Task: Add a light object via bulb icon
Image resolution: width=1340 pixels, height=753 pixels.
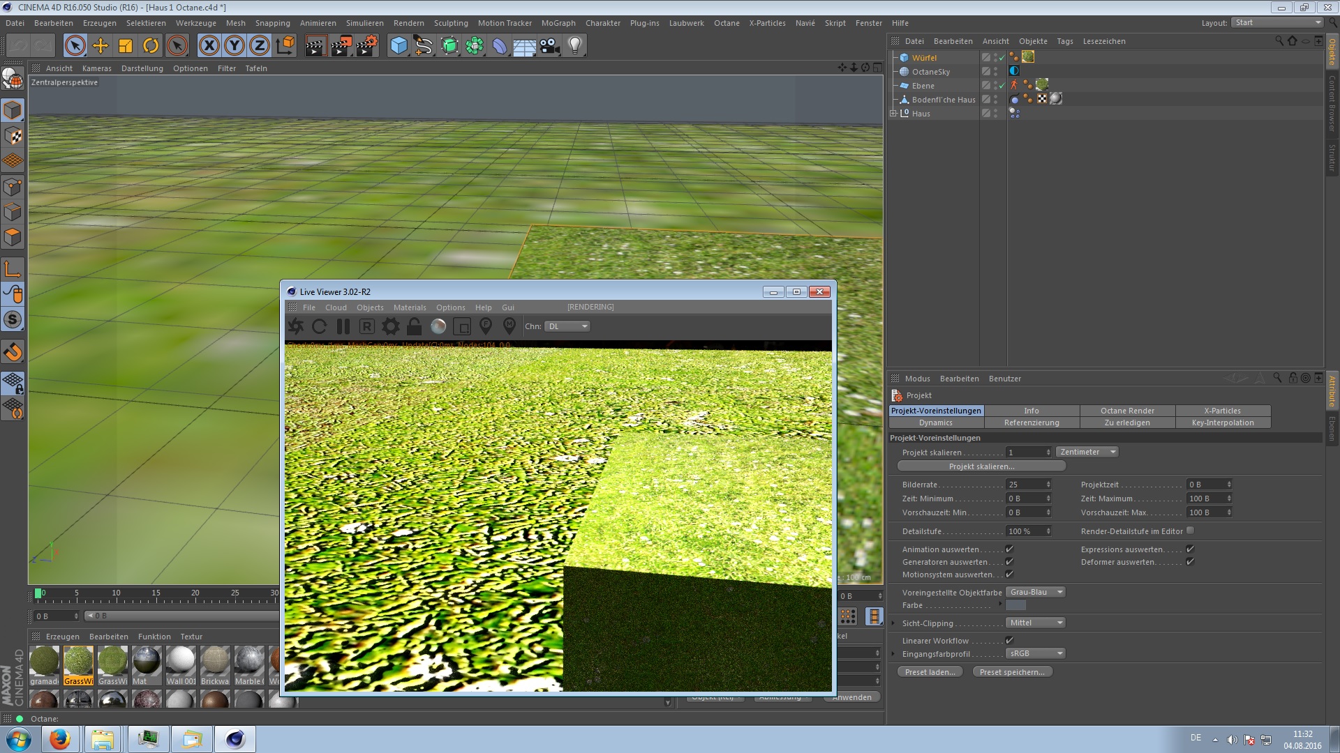Action: 574,46
